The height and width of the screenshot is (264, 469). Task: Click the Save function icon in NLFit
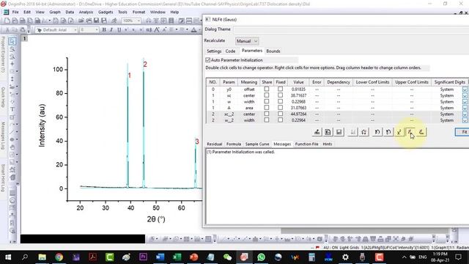tap(339, 132)
